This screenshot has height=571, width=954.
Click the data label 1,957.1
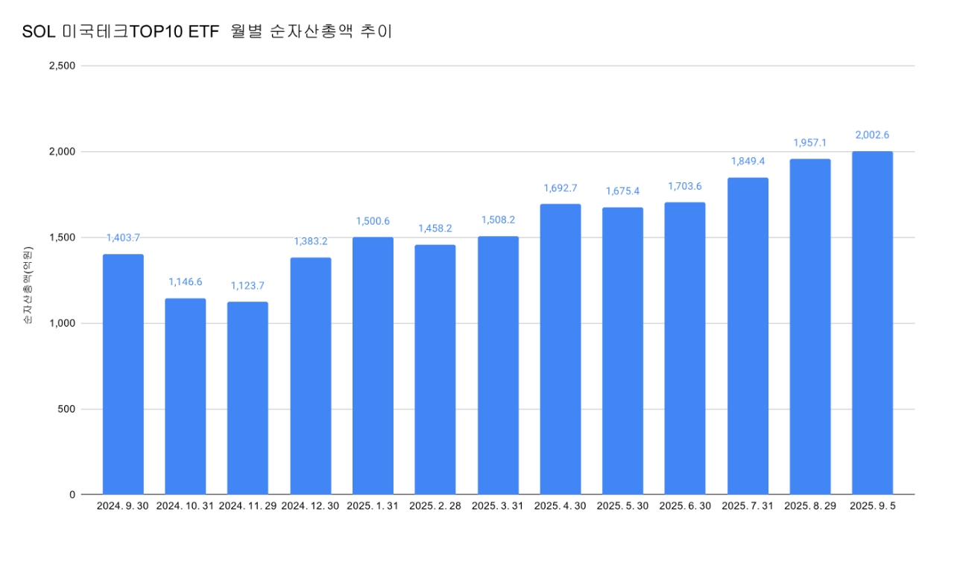[x=810, y=142]
